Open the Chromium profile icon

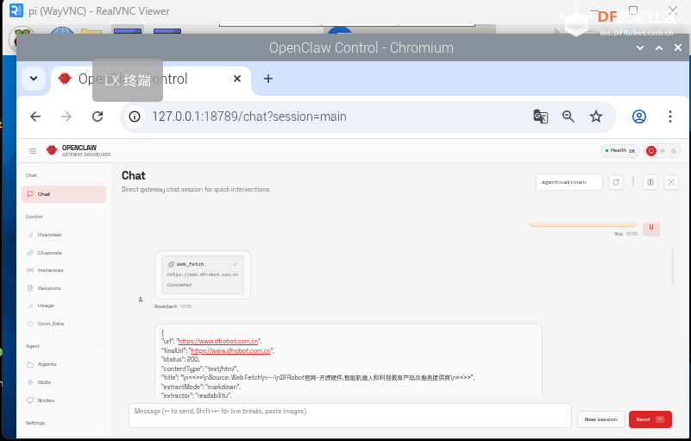(x=639, y=117)
